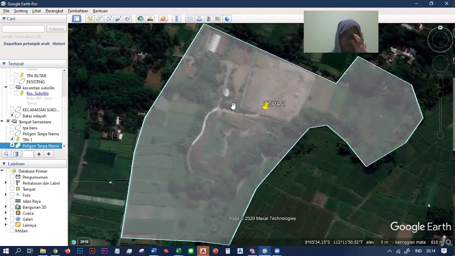Open the Tambahkan menu
The image size is (455, 256).
click(x=78, y=11)
